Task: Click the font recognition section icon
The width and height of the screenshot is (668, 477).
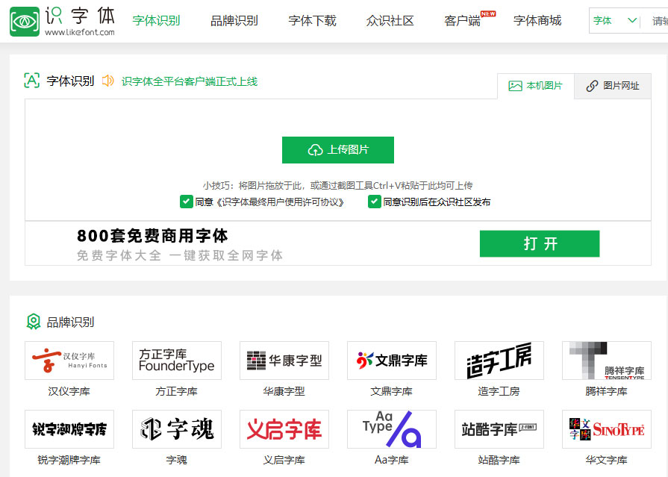Action: (32, 80)
